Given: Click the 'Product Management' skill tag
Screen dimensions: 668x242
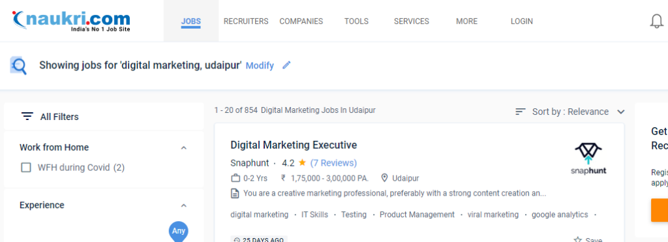Looking at the screenshot, I should click(417, 215).
